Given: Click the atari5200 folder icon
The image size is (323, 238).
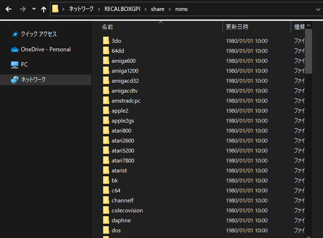Looking at the screenshot, I should tap(106, 151).
